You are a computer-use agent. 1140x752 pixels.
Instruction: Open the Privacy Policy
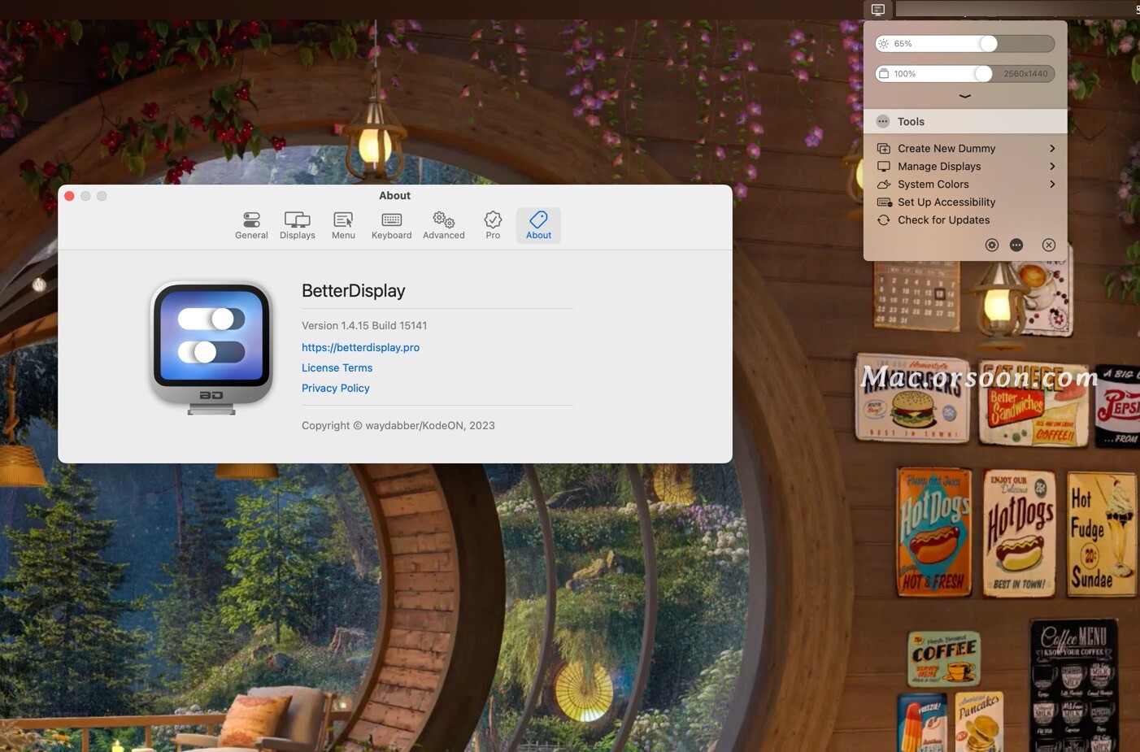[335, 388]
